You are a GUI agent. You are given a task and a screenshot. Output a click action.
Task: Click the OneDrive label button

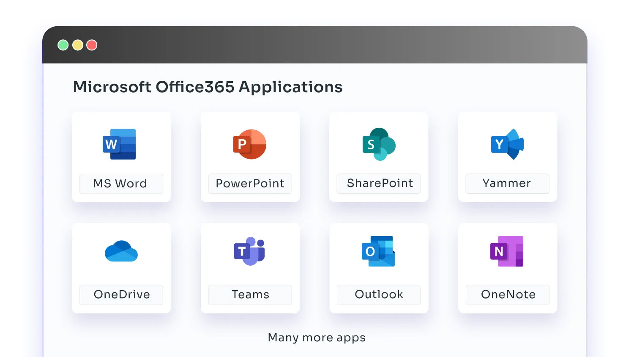121,295
